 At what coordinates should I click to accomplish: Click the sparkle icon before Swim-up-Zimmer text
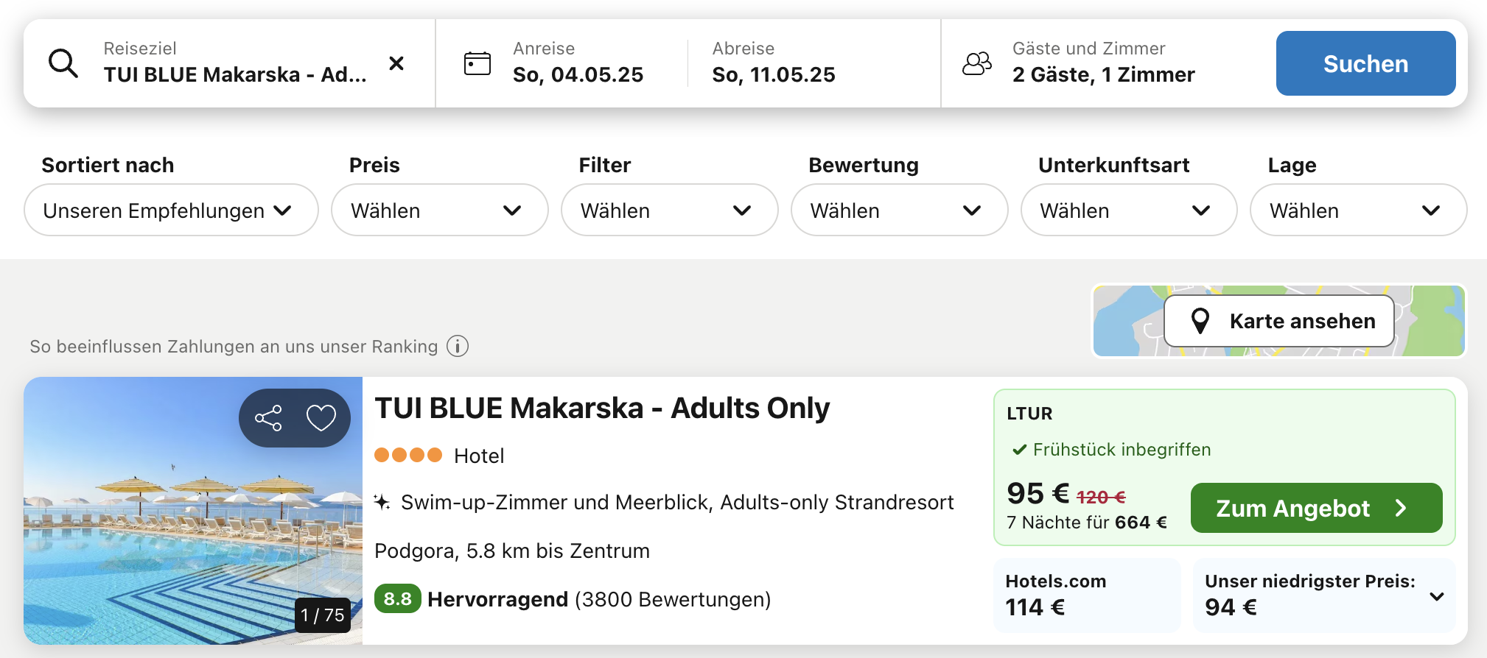point(382,502)
